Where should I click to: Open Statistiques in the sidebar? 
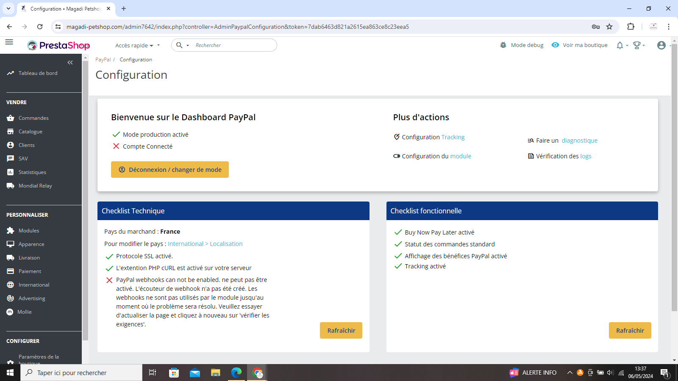coord(32,172)
